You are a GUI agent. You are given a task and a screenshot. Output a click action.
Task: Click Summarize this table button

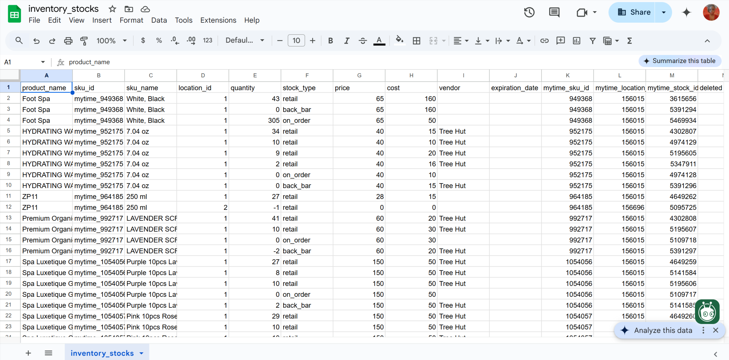[x=680, y=61]
